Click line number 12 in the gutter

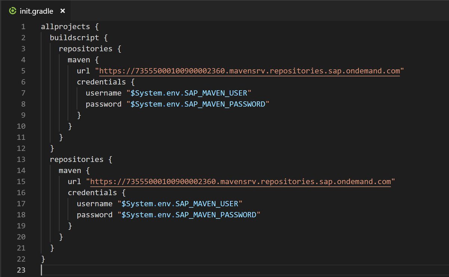coord(21,148)
